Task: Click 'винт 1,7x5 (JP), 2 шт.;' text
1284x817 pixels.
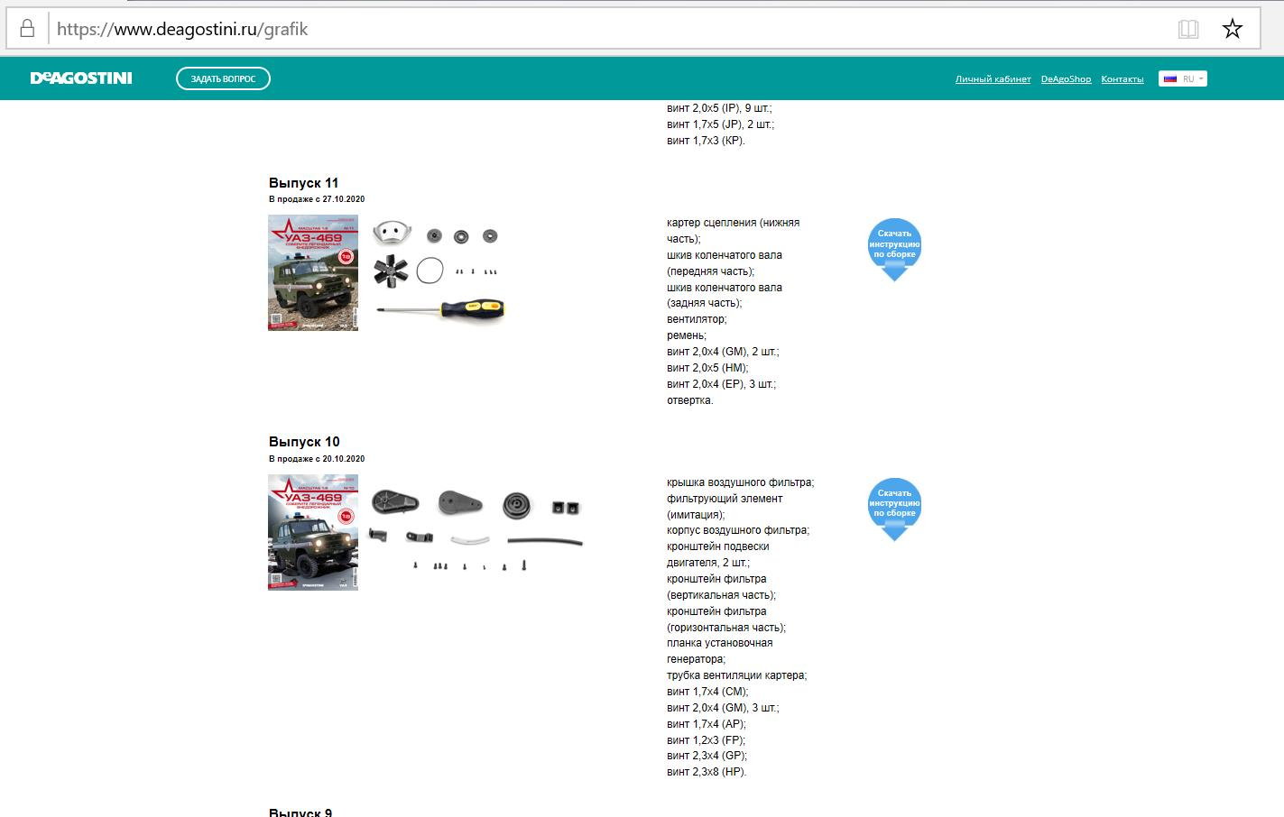Action: pos(720,124)
